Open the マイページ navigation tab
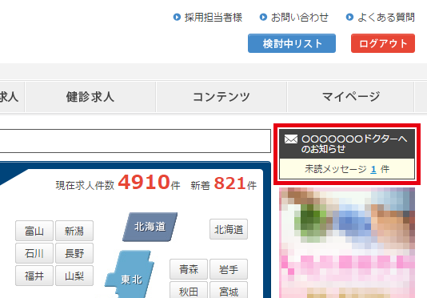The image size is (427, 298). coord(351,97)
